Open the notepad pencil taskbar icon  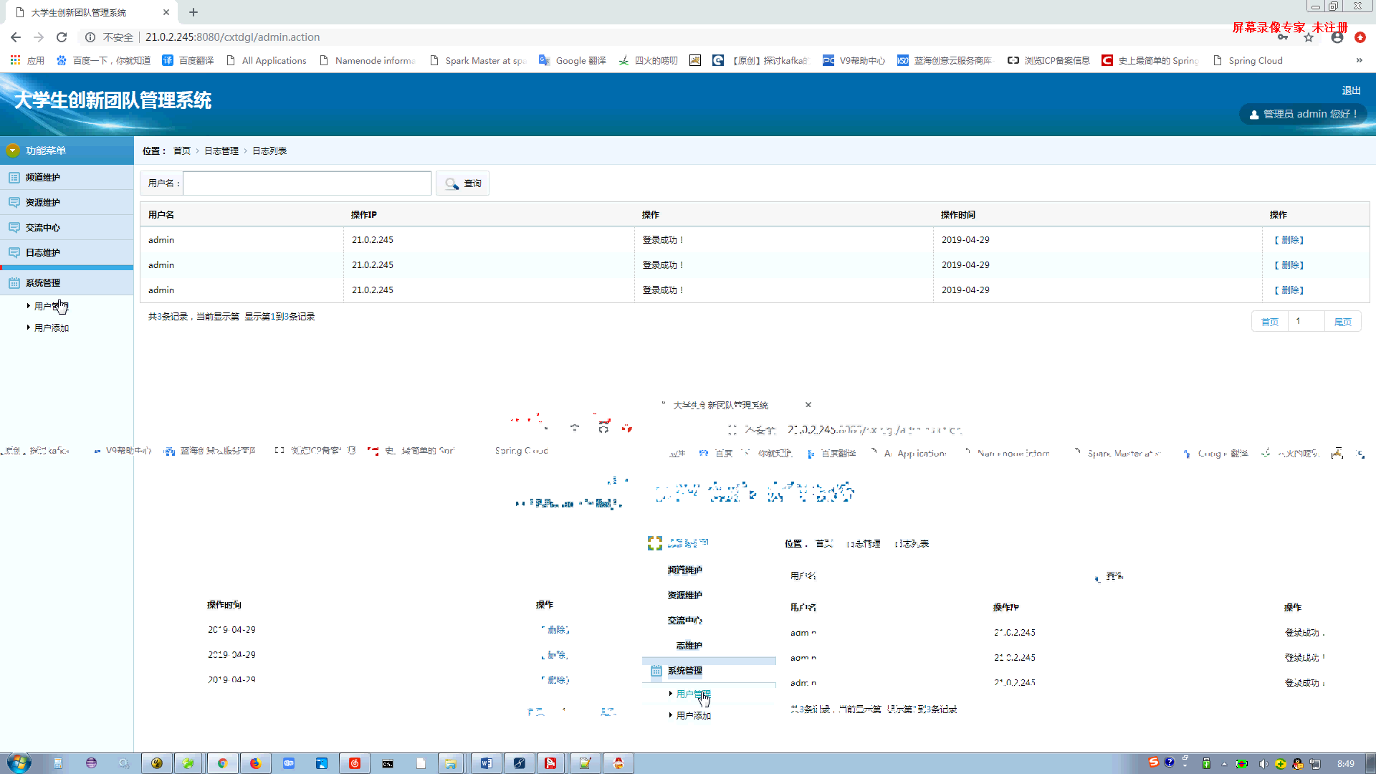point(586,763)
